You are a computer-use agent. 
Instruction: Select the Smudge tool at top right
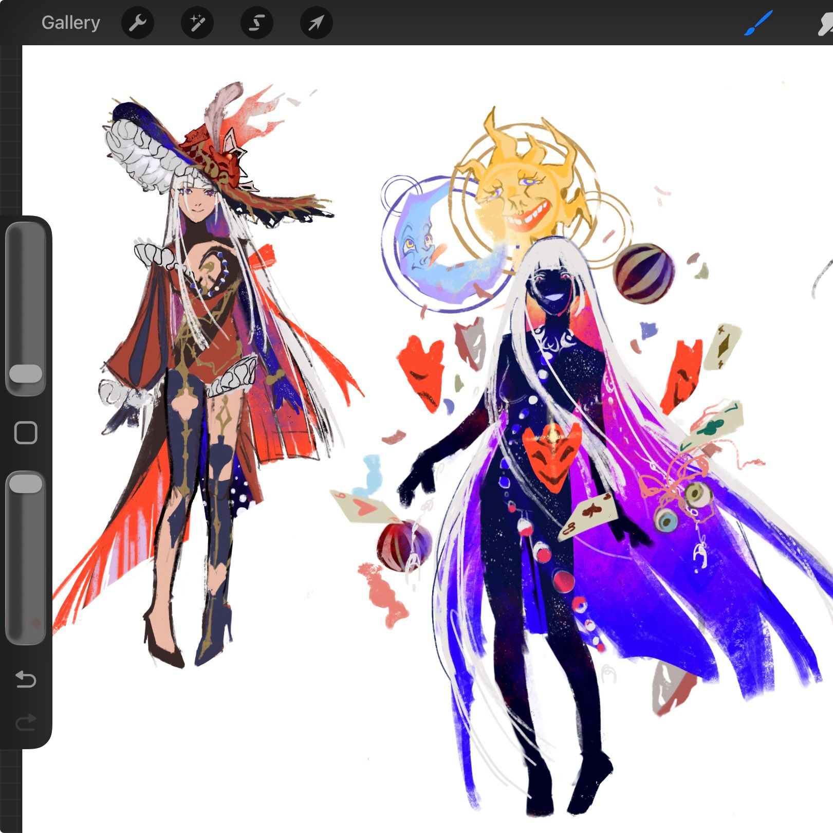click(825, 24)
